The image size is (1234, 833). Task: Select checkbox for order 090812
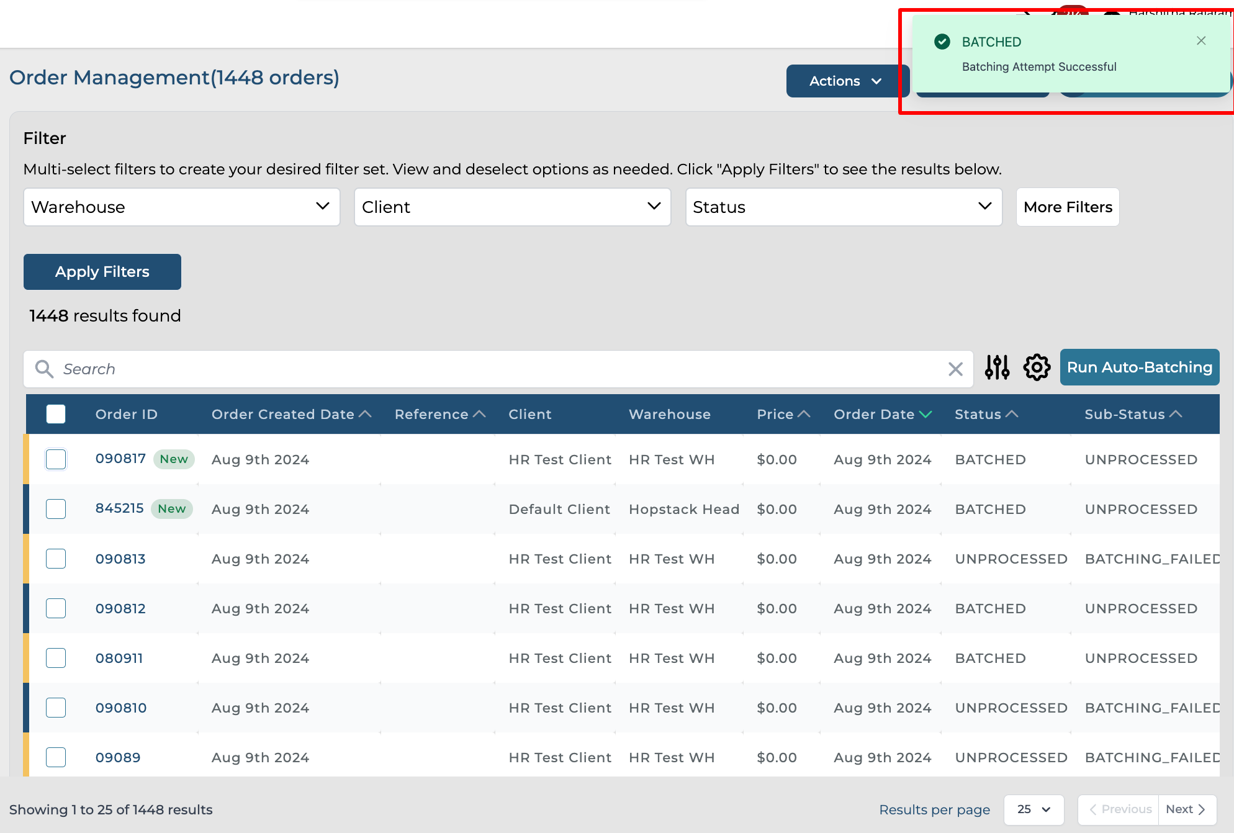pos(56,608)
